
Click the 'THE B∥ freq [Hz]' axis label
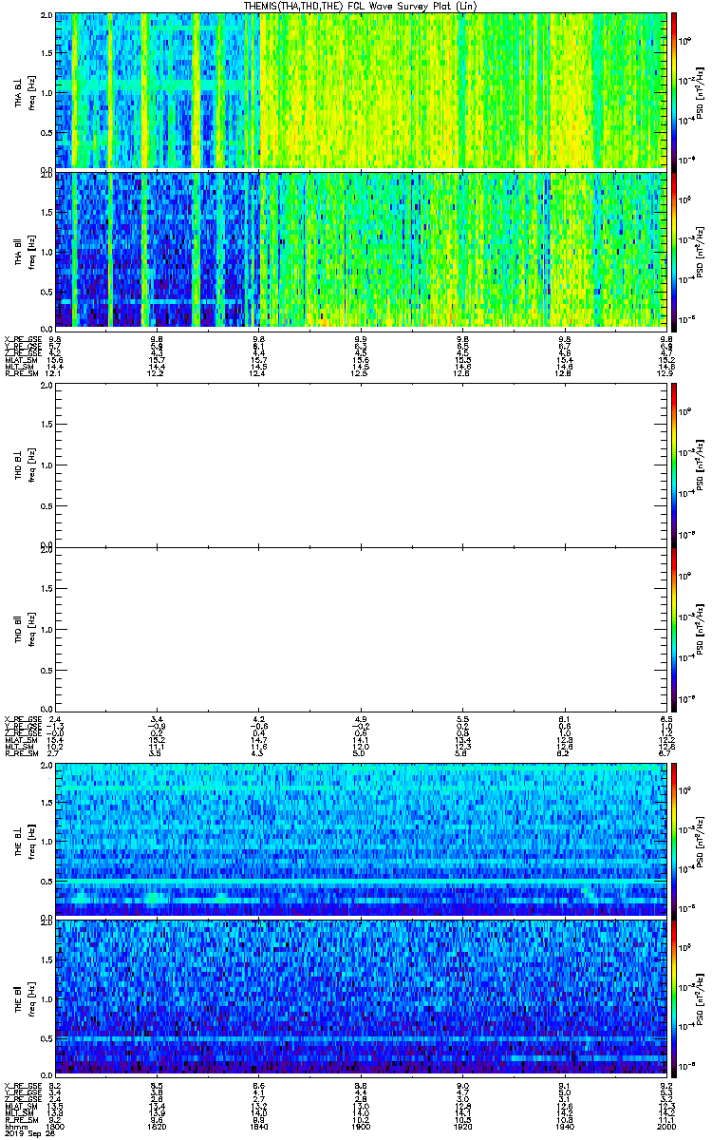click(25, 997)
